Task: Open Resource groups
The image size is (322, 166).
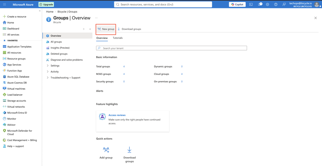Action: (14, 59)
